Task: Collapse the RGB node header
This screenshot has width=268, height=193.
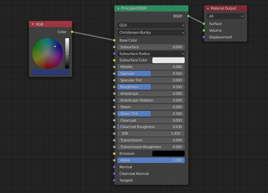Action: (33, 24)
